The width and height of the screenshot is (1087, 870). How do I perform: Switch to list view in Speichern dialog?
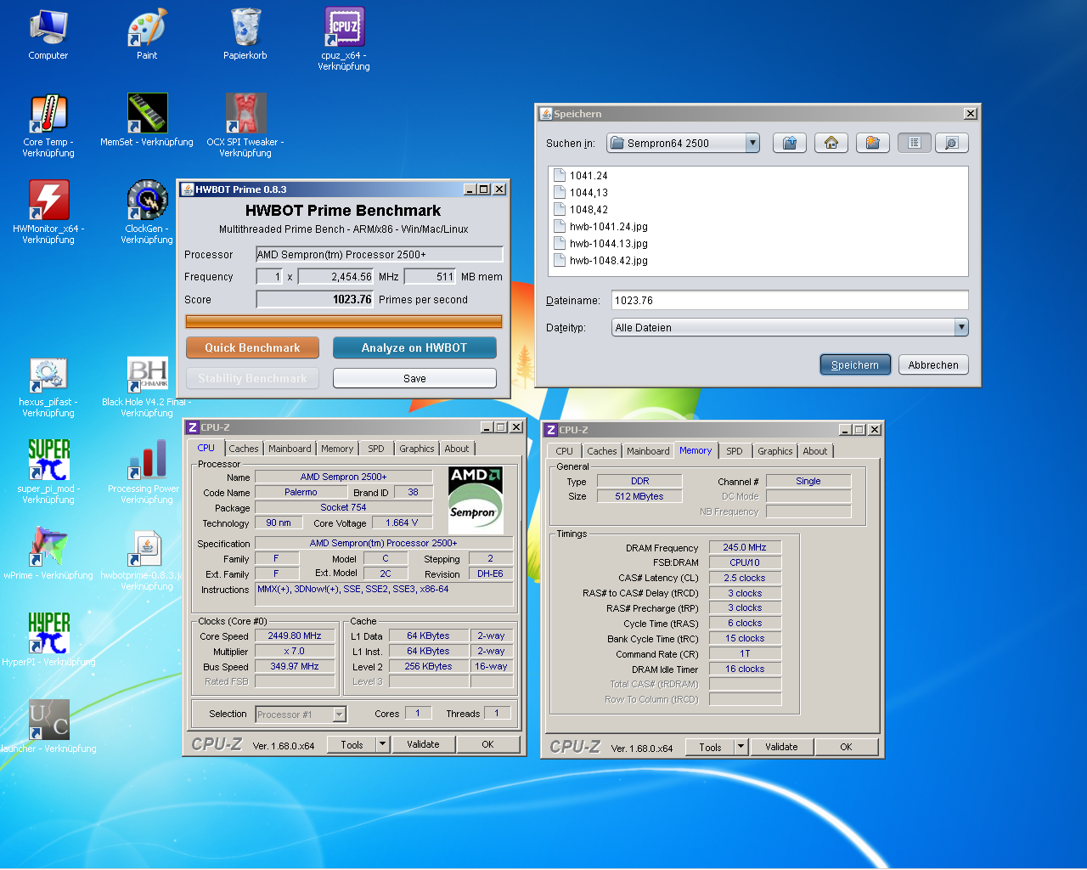pyautogui.click(x=915, y=143)
